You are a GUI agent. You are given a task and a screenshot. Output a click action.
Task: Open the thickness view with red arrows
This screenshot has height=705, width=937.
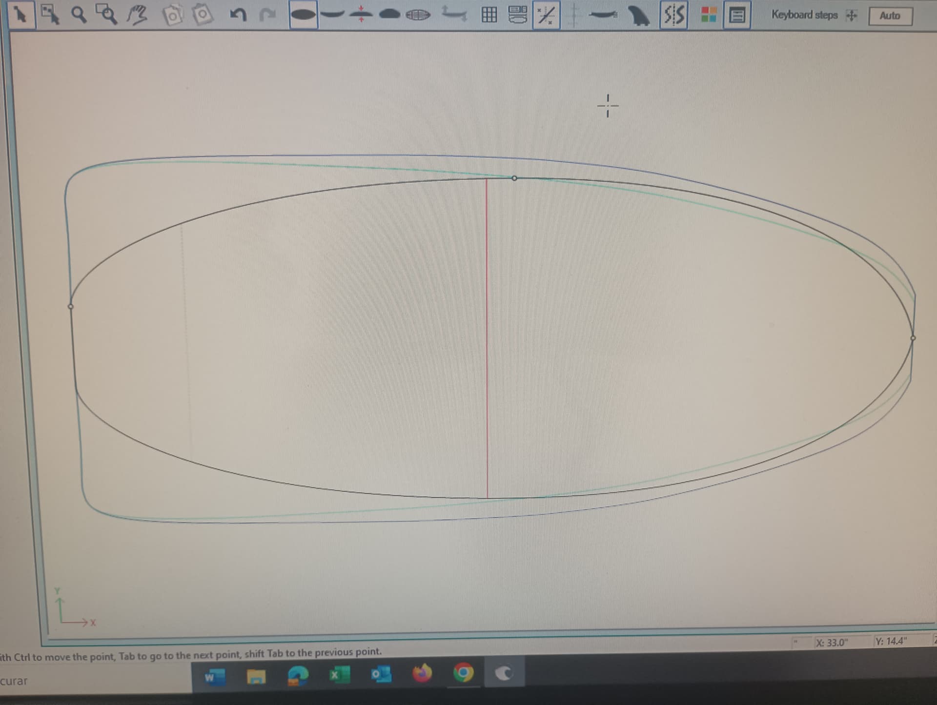point(361,14)
